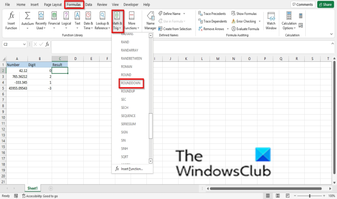Select RANDBETWEEN from the function list
Image resolution: width=337 pixels, height=199 pixels.
(x=131, y=59)
